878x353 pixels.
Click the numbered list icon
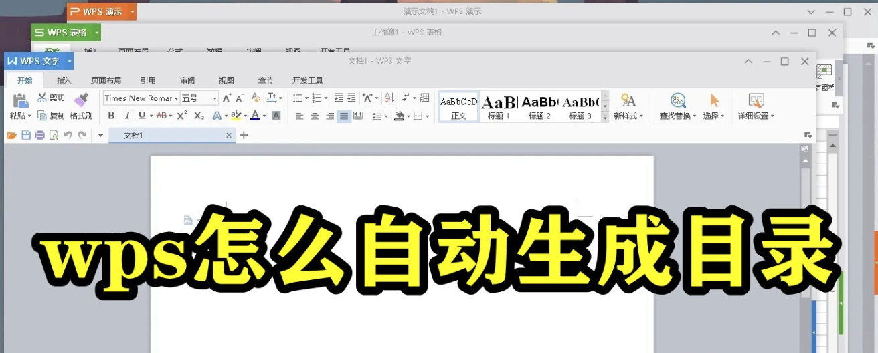(x=317, y=98)
